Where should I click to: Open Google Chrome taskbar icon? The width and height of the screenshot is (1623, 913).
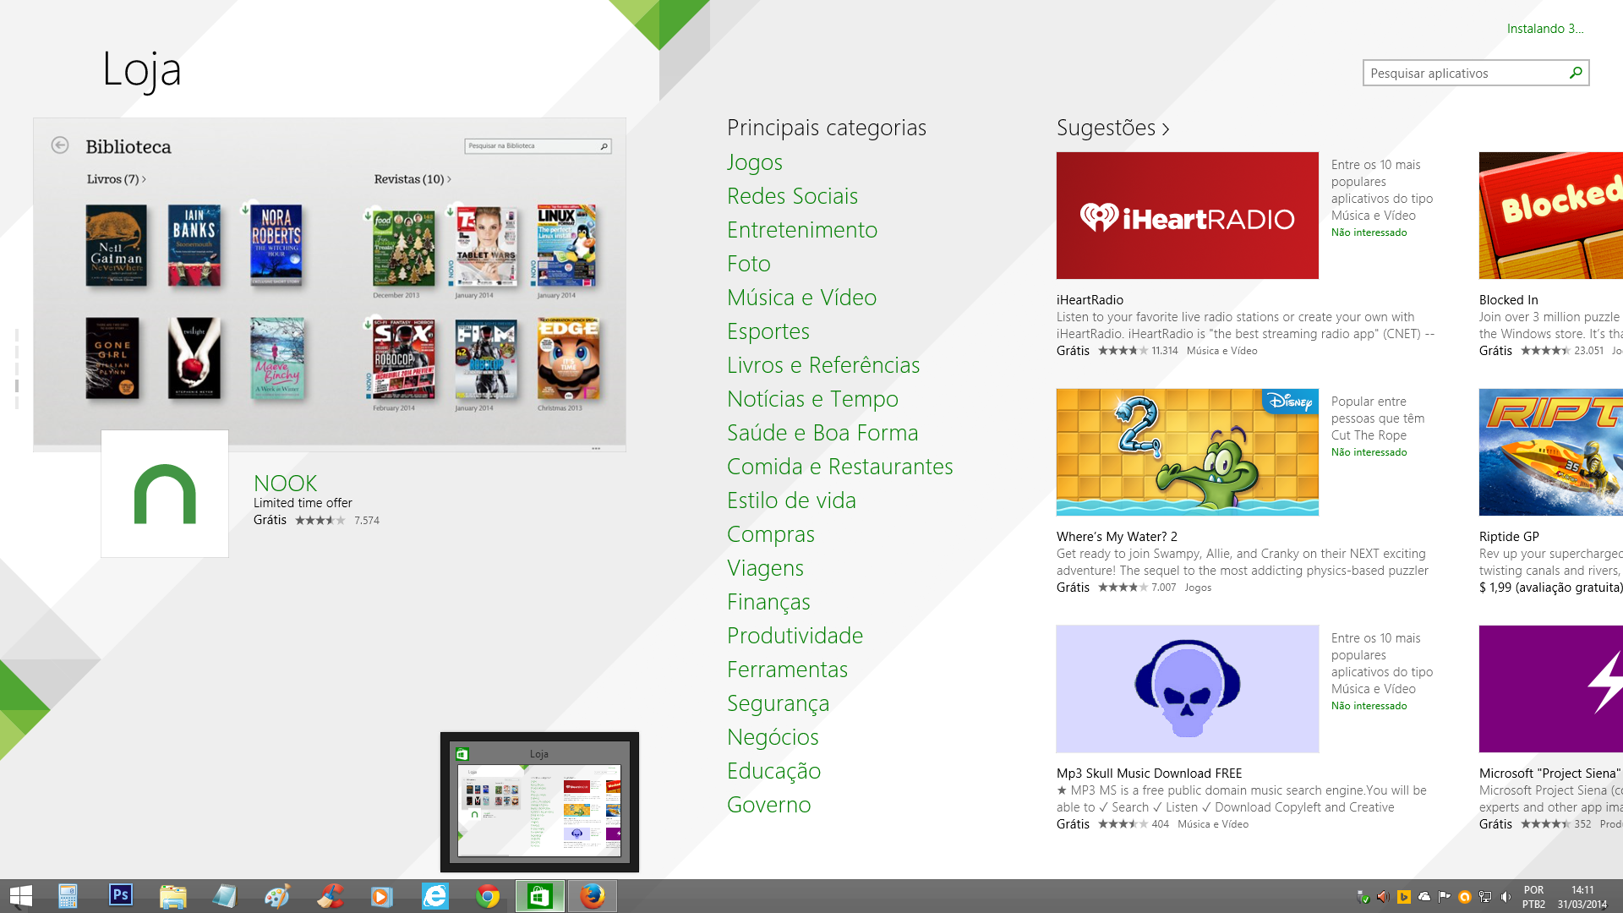[x=488, y=895]
